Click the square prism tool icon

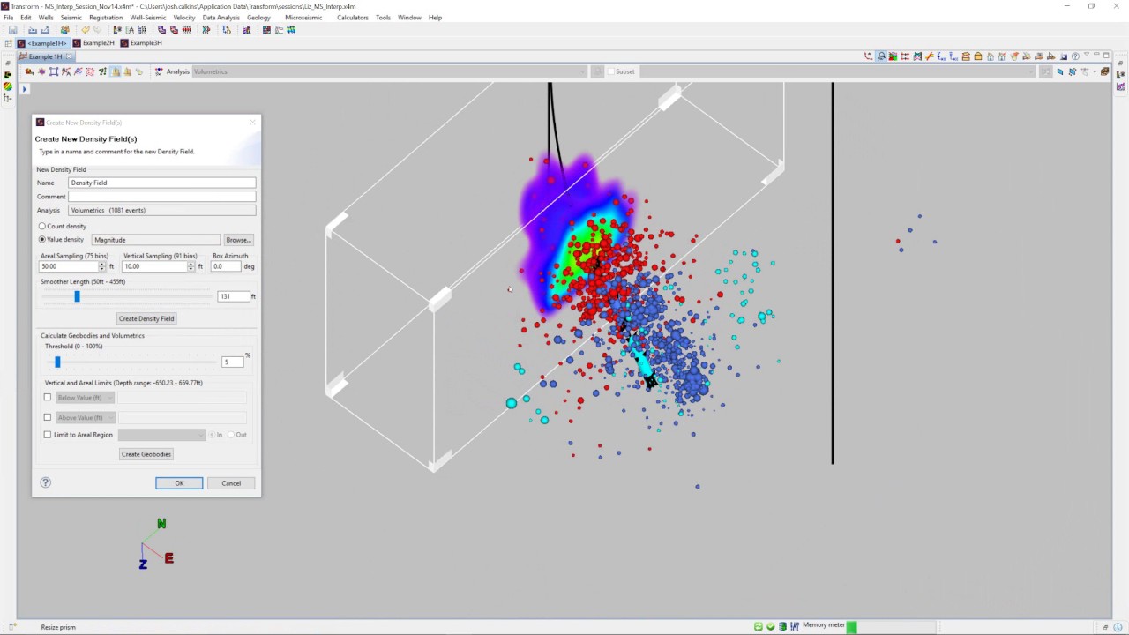(x=54, y=71)
